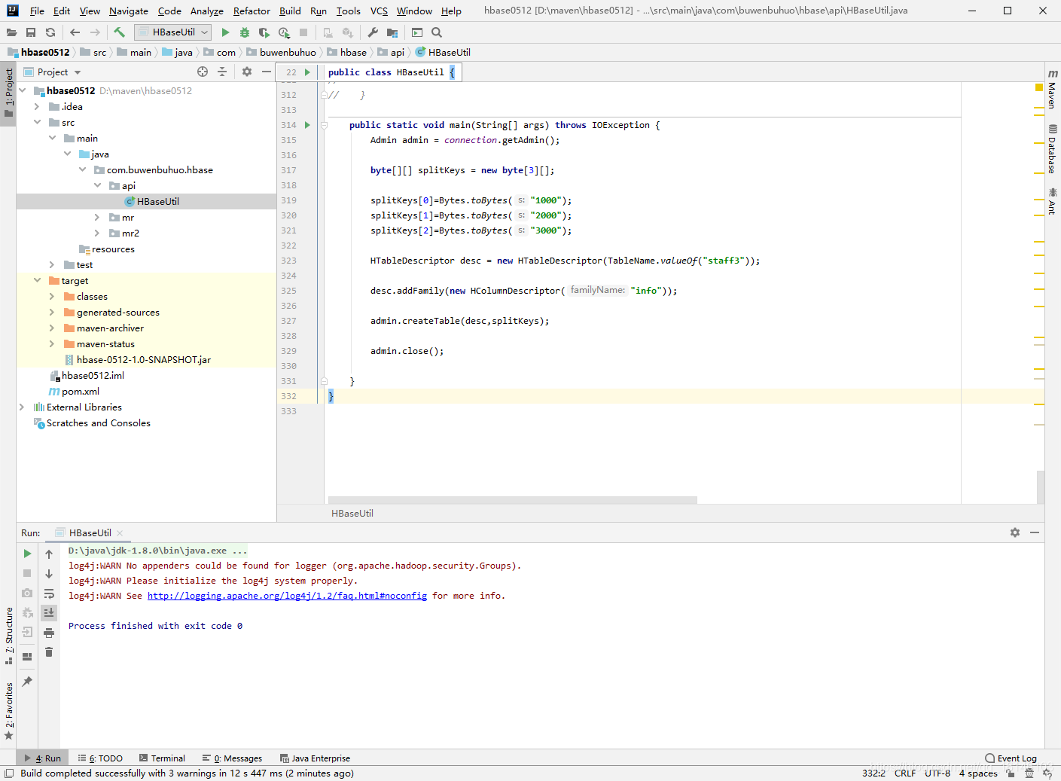Open the HBaseUtil run configuration dropdown
The height and width of the screenshot is (781, 1061).
pos(172,32)
